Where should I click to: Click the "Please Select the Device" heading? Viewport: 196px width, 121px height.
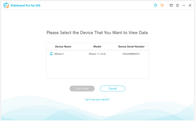pos(97,33)
